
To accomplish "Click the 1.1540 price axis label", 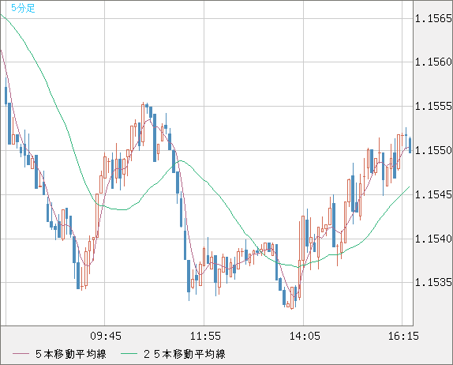I will [433, 239].
